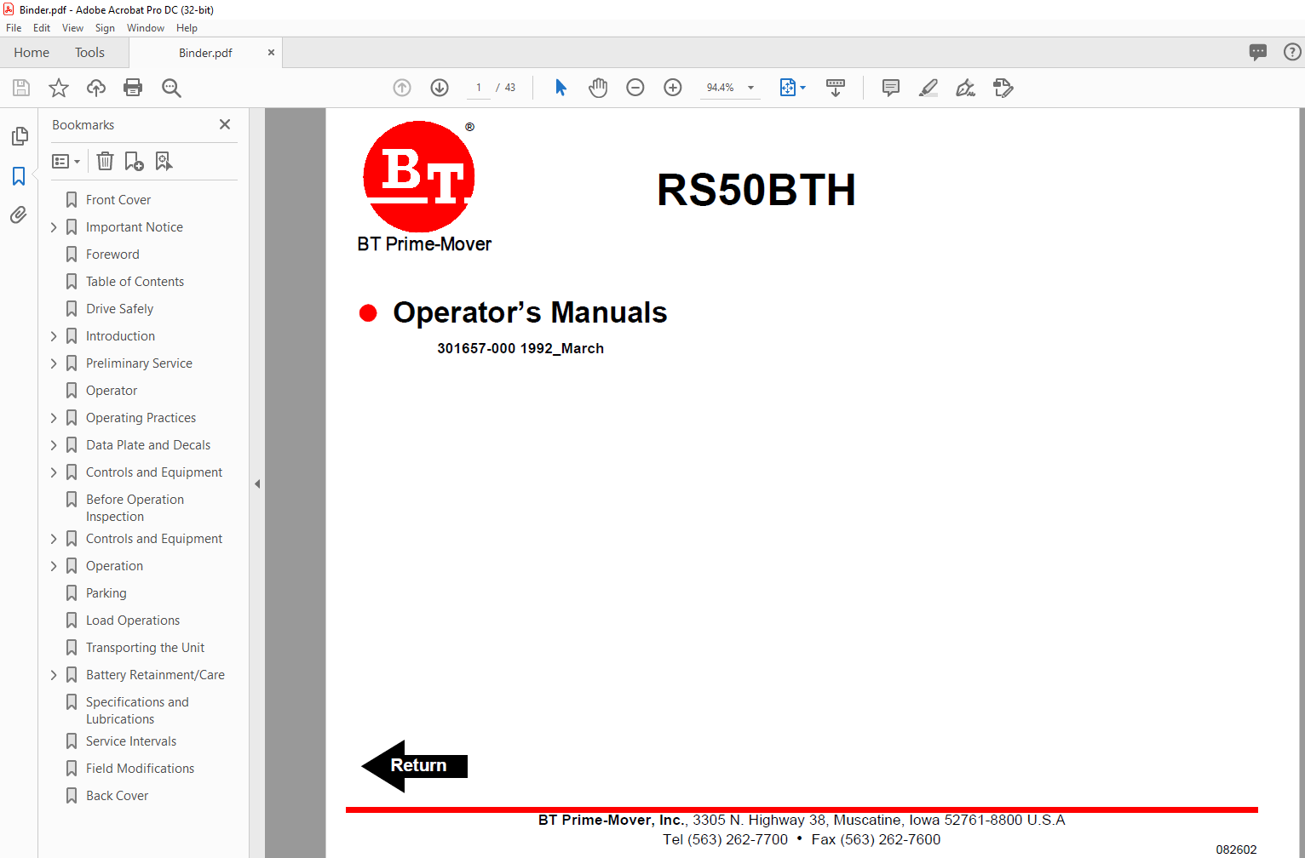1305x858 pixels.
Task: Jump to Parking bookmark
Action: (x=106, y=593)
